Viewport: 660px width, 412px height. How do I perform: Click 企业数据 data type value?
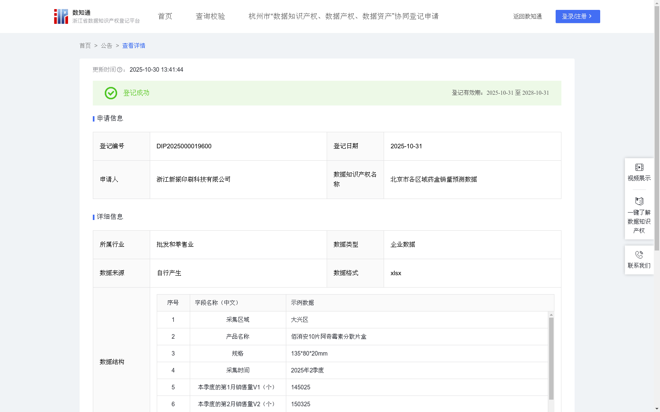pyautogui.click(x=403, y=245)
